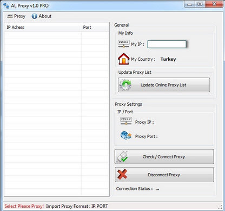This screenshot has height=211, width=225.
Task: Open the Proxy menu
Action: click(x=16, y=16)
